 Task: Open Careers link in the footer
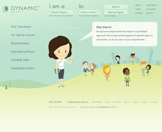(x=144, y=102)
